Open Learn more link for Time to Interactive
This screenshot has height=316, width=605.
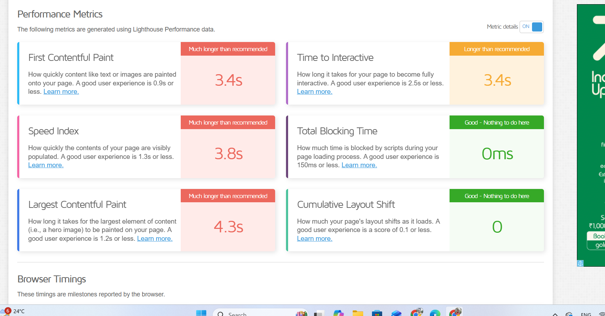[x=314, y=92]
